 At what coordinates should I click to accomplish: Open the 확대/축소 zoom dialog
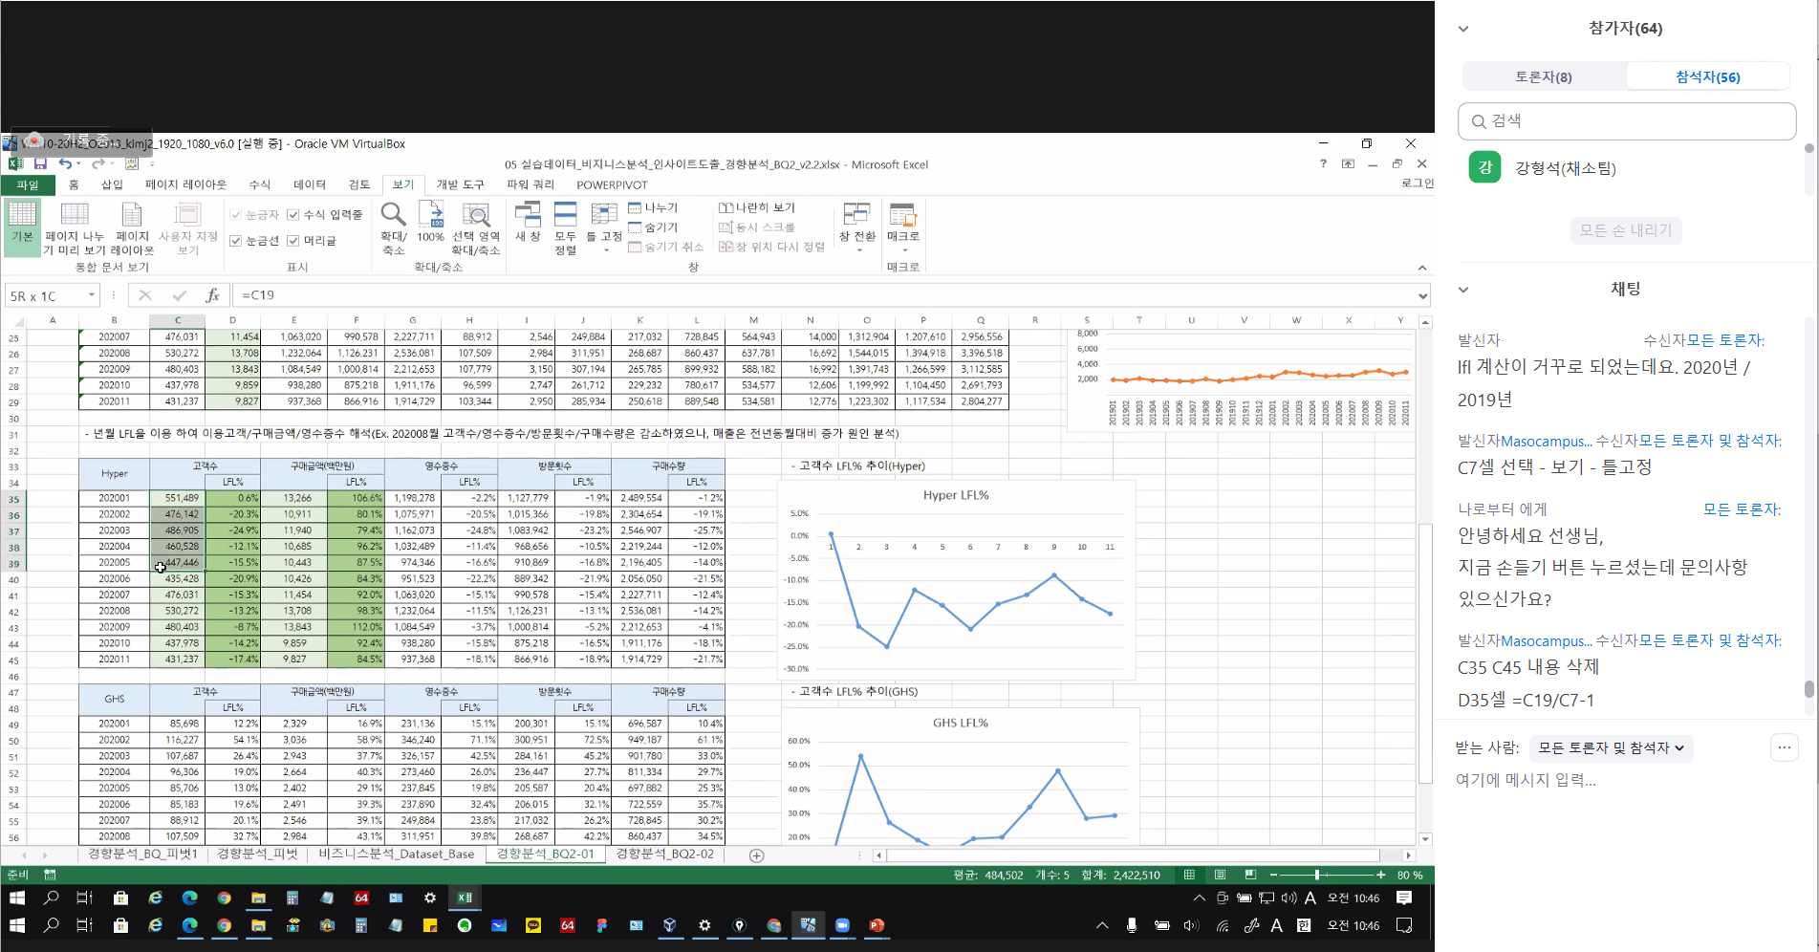(393, 227)
